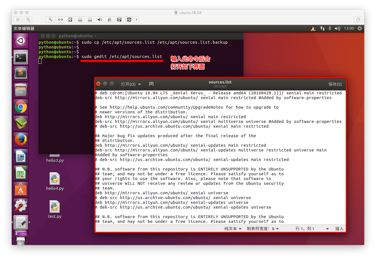Click the '#Added by software-properties' standalone line
This screenshot has height=259, width=376.
click(x=131, y=155)
